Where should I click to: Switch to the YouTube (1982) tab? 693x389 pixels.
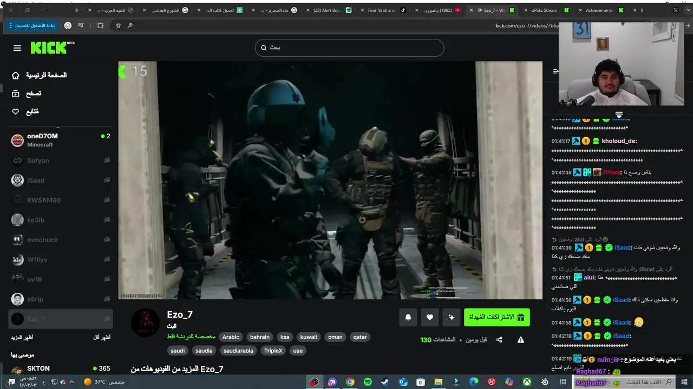tap(439, 10)
